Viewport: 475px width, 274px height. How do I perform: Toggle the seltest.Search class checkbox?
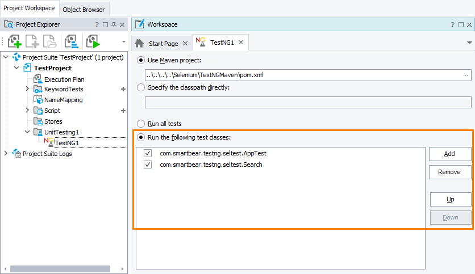148,165
